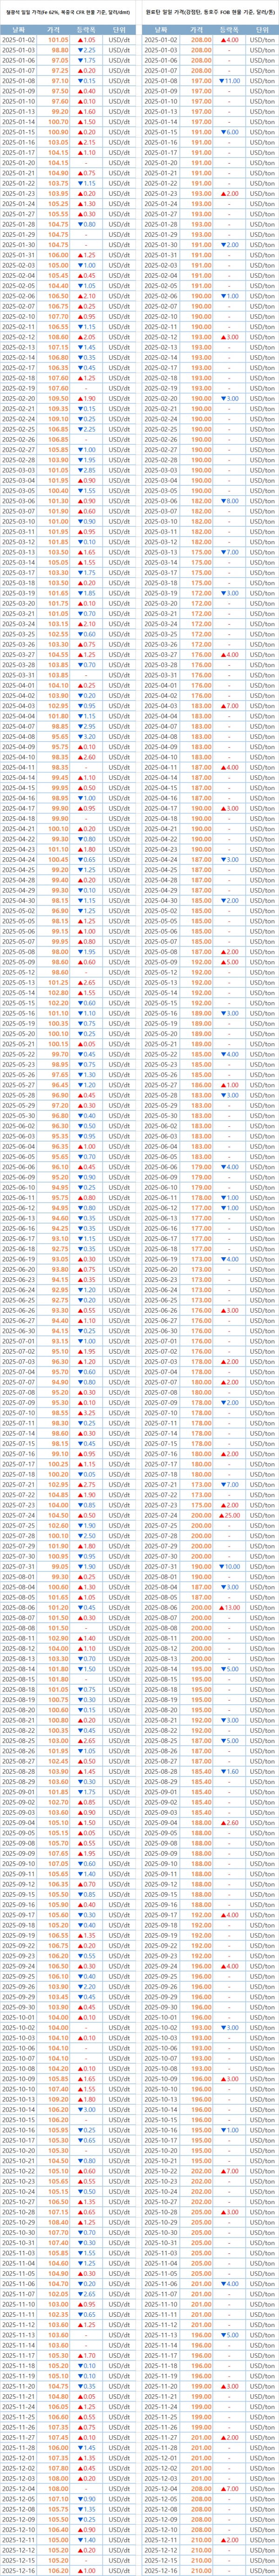The height and width of the screenshot is (2576, 279).
Task: Click 2025-12-16 date in the iron ore table
Action: (x=20, y=2570)
